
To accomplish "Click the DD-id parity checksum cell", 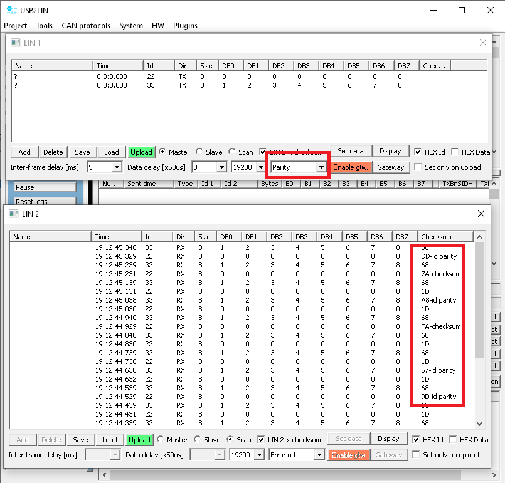I will [439, 256].
